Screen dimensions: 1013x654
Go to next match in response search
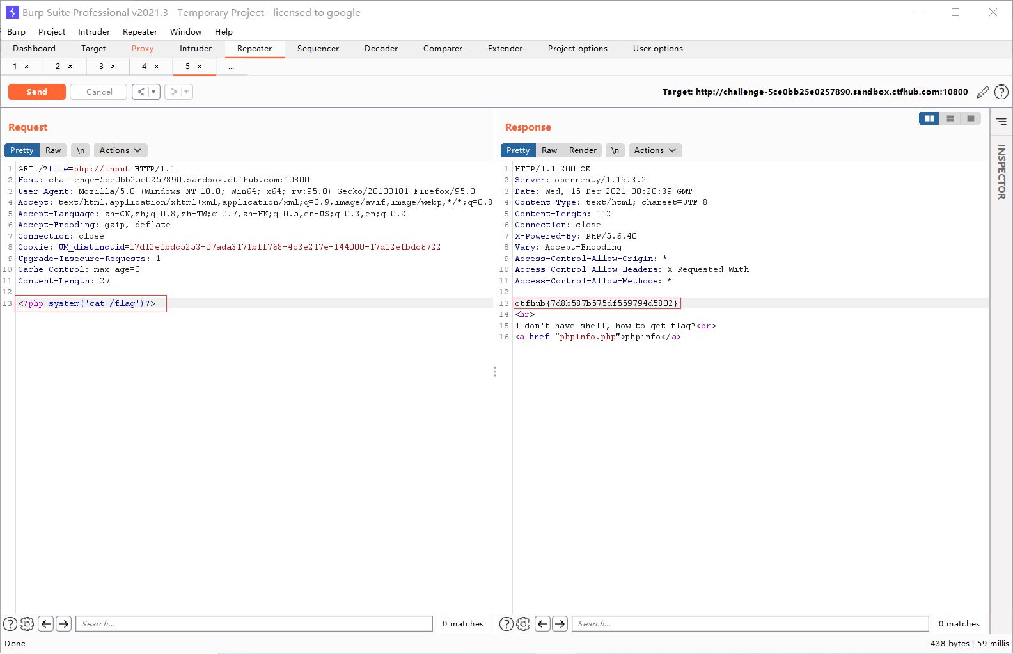click(x=560, y=624)
